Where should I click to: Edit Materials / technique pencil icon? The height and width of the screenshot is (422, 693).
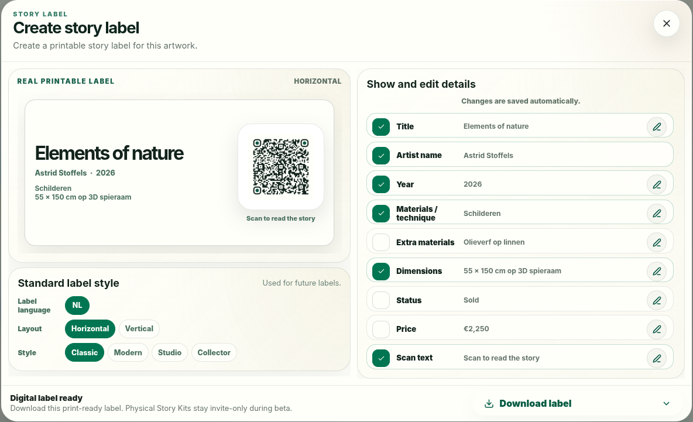657,214
